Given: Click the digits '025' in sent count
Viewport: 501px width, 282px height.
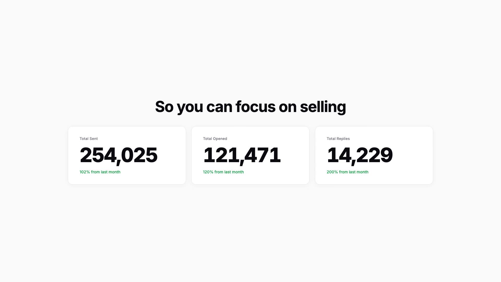Looking at the screenshot, I should coord(139,155).
